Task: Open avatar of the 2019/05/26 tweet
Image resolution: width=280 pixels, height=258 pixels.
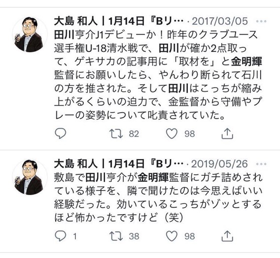Action: pyautogui.click(x=30, y=177)
